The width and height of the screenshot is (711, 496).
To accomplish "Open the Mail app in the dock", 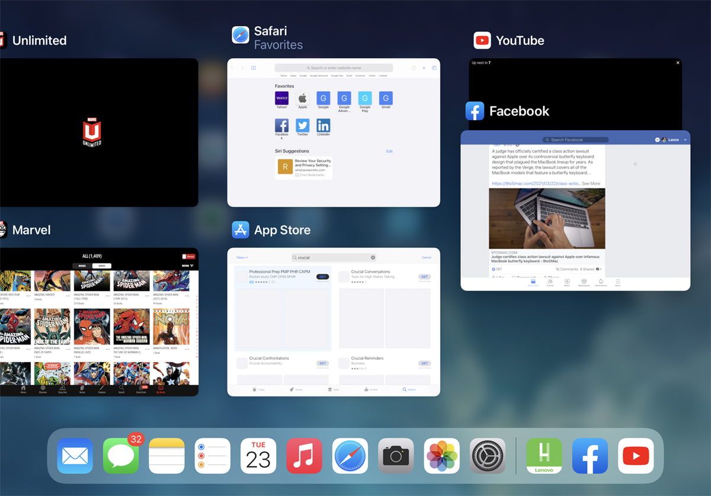I will [75, 456].
